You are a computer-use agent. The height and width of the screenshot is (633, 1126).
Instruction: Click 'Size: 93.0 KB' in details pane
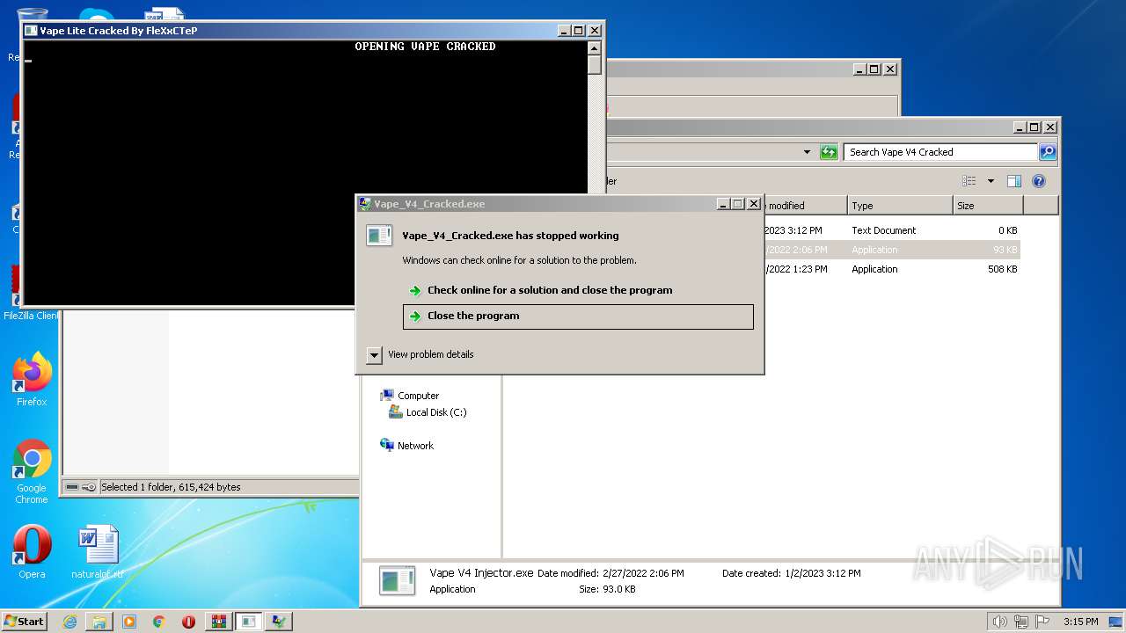(x=607, y=589)
